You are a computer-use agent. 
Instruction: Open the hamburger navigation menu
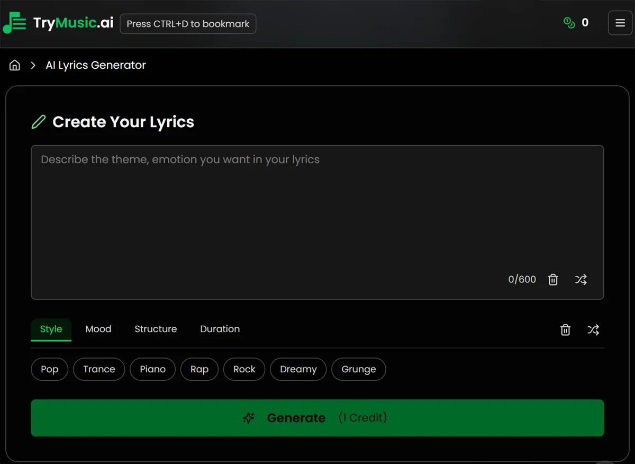click(x=620, y=23)
